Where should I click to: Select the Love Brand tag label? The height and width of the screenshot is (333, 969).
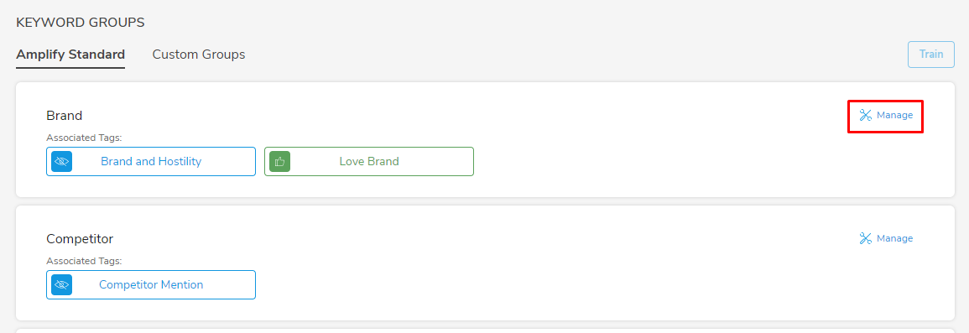pos(369,161)
